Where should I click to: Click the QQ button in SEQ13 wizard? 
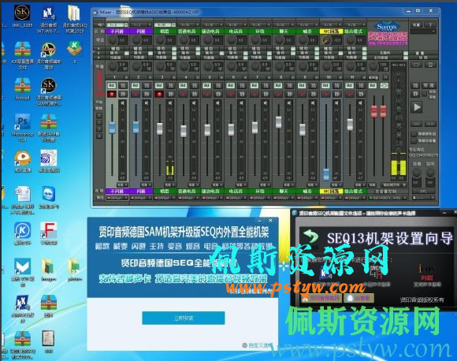[358, 298]
